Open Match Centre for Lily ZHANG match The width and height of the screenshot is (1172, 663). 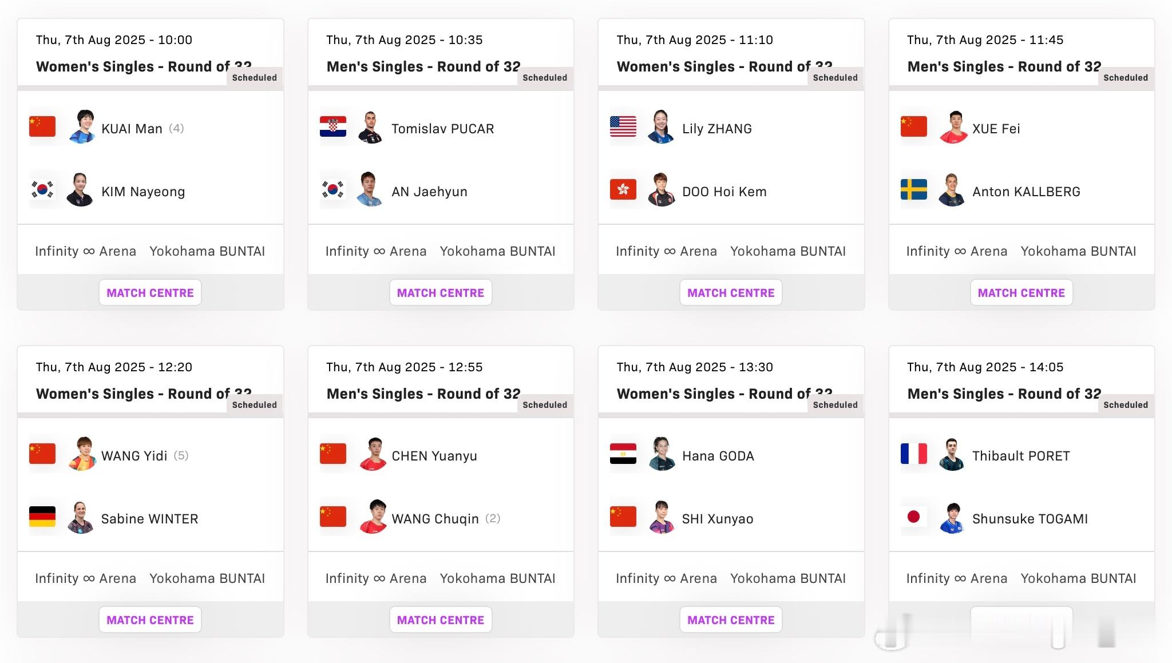point(731,292)
